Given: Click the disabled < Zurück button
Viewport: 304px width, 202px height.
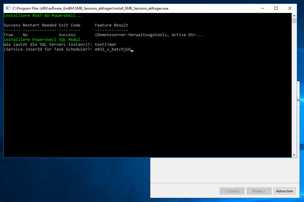Looking at the screenshot, I should pos(232,191).
